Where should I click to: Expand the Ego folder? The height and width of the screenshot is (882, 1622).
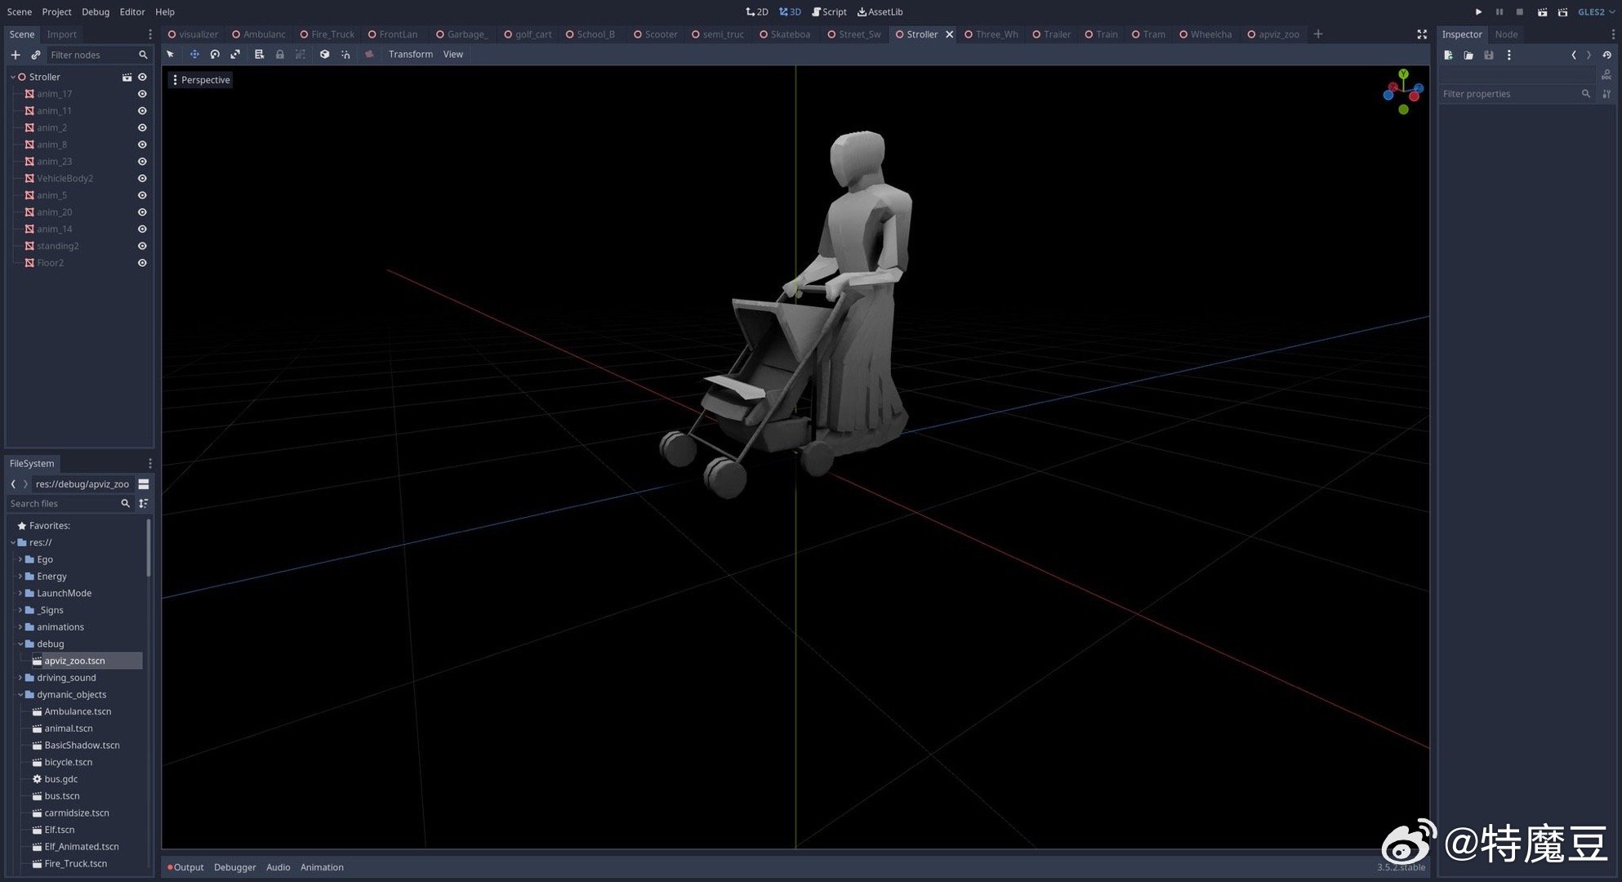click(x=20, y=559)
